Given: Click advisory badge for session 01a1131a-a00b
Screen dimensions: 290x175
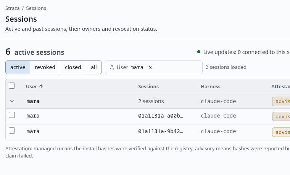Looking at the screenshot, I should (281, 116).
